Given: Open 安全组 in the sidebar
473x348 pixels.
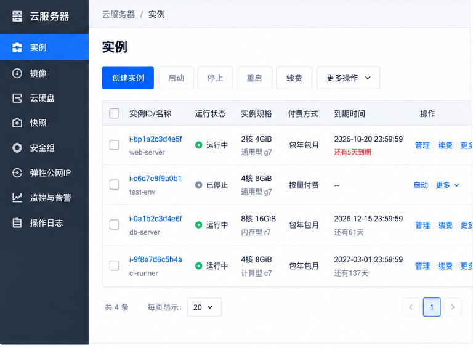Looking at the screenshot, I should [44, 148].
